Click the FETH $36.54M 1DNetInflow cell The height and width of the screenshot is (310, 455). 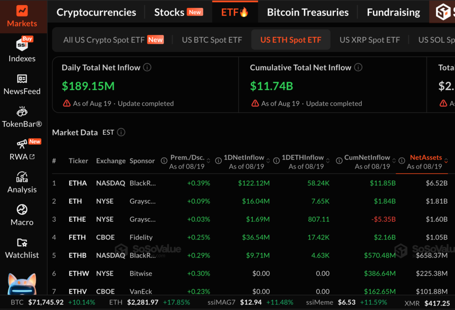coord(256,237)
